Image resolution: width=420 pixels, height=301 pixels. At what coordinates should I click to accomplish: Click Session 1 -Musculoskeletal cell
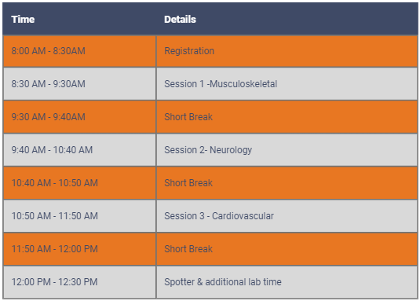[287, 84]
